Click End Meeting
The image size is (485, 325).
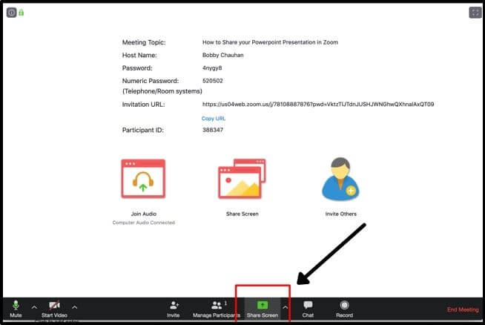[x=462, y=309]
